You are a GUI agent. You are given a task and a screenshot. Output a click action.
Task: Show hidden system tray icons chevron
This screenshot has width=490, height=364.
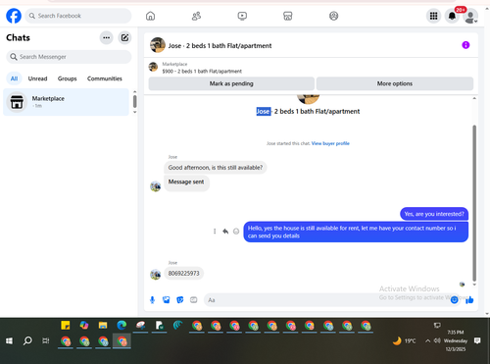[427, 340]
